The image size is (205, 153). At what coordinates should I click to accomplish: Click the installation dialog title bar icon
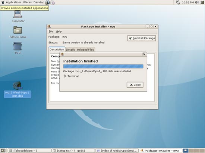click(x=62, y=54)
